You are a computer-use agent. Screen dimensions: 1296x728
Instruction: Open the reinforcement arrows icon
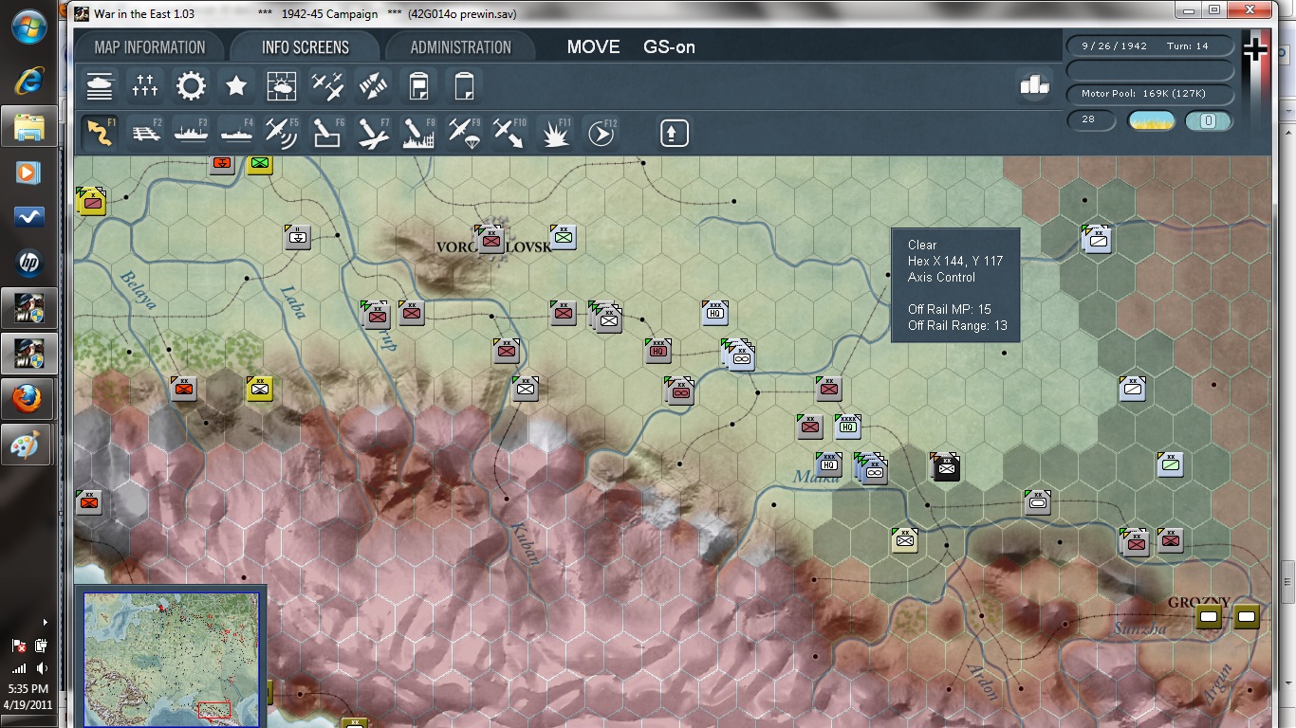coord(373,86)
